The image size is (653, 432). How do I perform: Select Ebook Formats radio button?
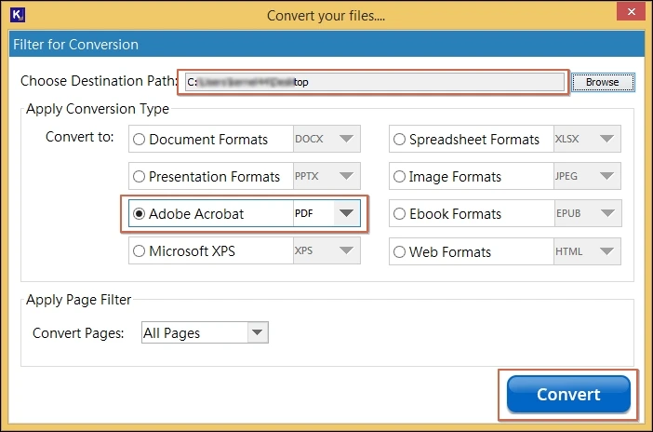pyautogui.click(x=399, y=213)
